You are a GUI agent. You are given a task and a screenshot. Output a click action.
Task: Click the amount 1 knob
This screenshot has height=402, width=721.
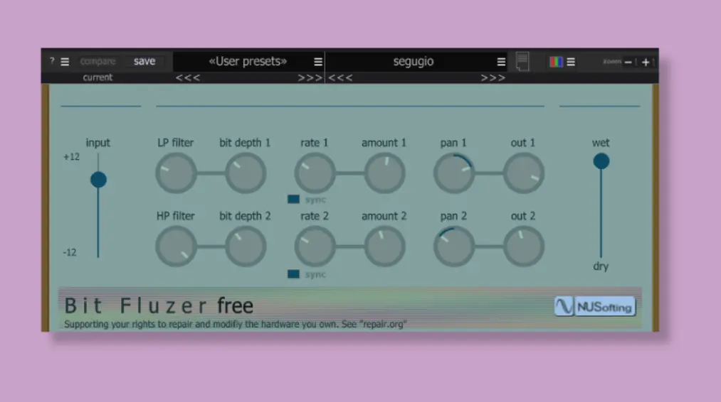coord(385,173)
